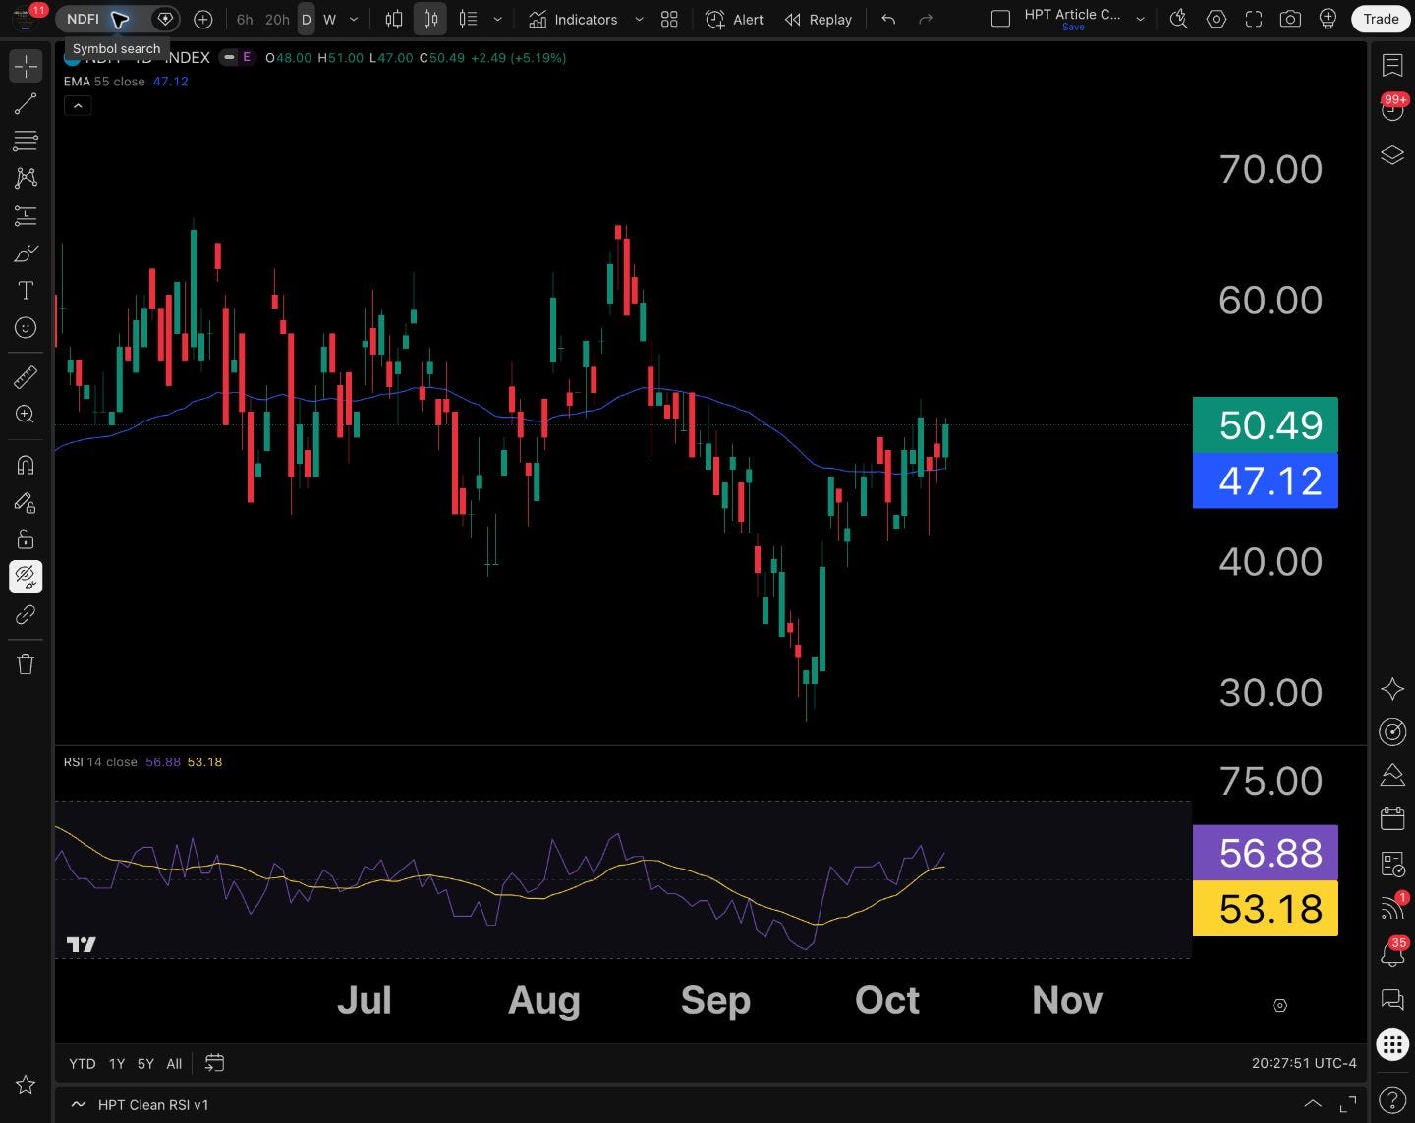Expand the HPT Article layout dropdown
This screenshot has width=1415, height=1123.
[1140, 19]
